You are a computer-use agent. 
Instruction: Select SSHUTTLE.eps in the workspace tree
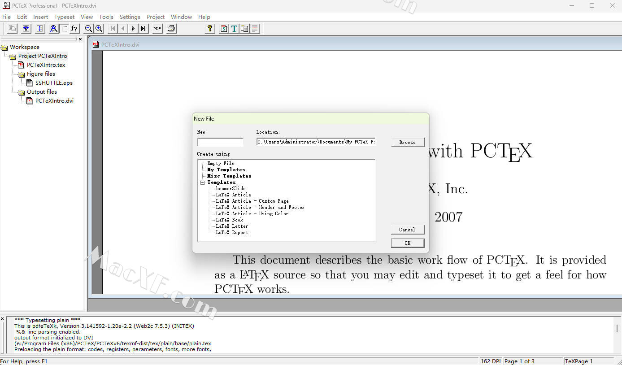[54, 83]
